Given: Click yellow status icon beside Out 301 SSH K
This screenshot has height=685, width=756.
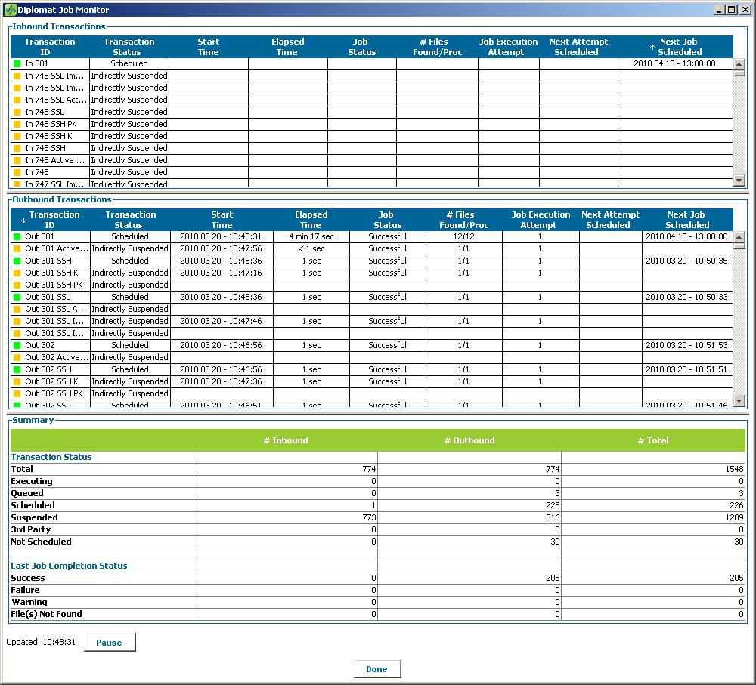Looking at the screenshot, I should 17,273.
